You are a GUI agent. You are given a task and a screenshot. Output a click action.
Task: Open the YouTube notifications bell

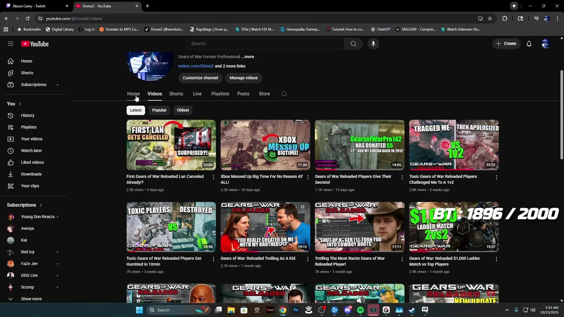529,44
